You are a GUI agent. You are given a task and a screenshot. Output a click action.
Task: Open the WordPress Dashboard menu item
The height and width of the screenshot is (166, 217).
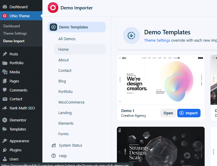[x=18, y=7]
